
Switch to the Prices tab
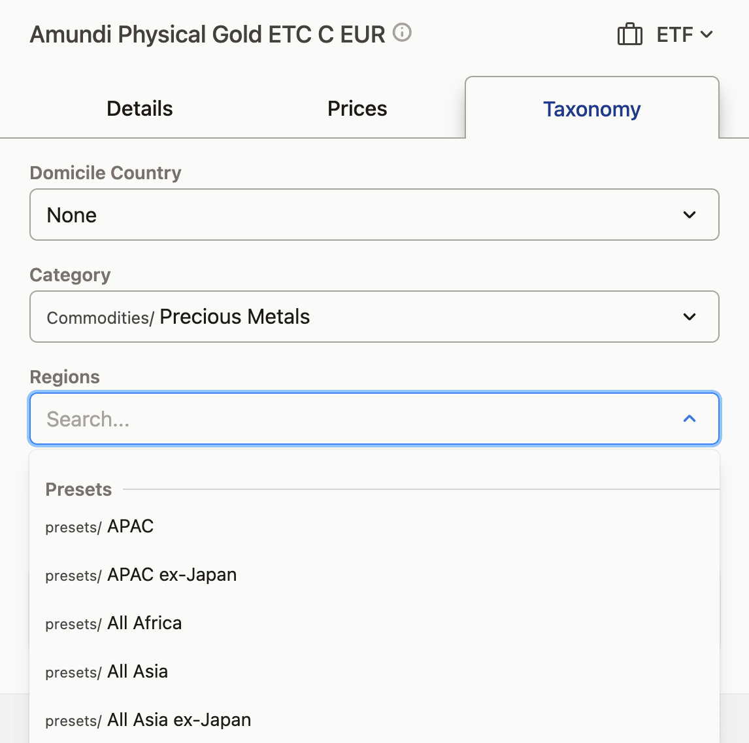tap(357, 109)
